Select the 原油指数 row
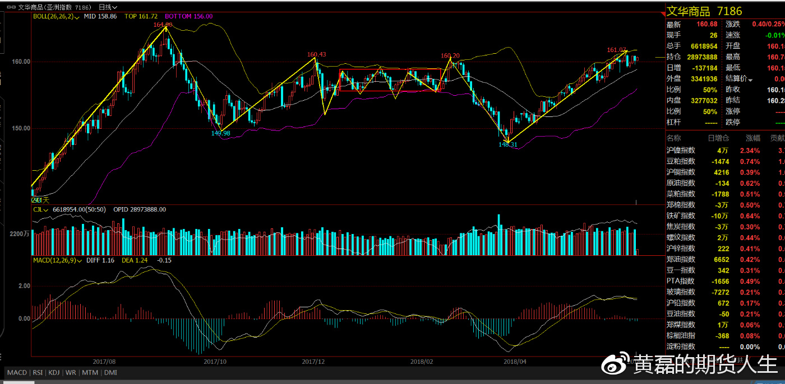Image resolution: width=785 pixels, height=384 pixels. tap(726, 183)
